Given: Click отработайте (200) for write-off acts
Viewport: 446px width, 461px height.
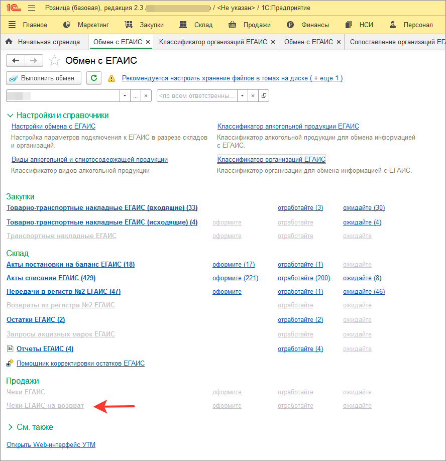Looking at the screenshot, I should pyautogui.click(x=304, y=278).
